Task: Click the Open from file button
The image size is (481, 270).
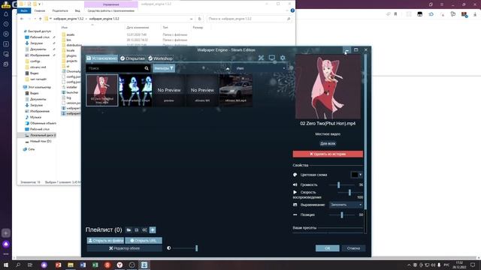Action: coord(105,241)
